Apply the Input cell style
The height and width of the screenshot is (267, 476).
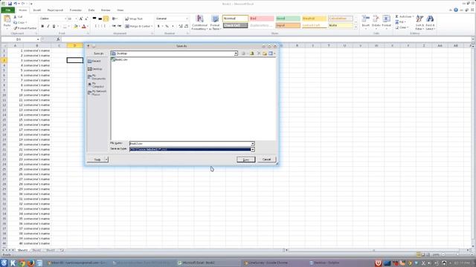[x=288, y=25]
